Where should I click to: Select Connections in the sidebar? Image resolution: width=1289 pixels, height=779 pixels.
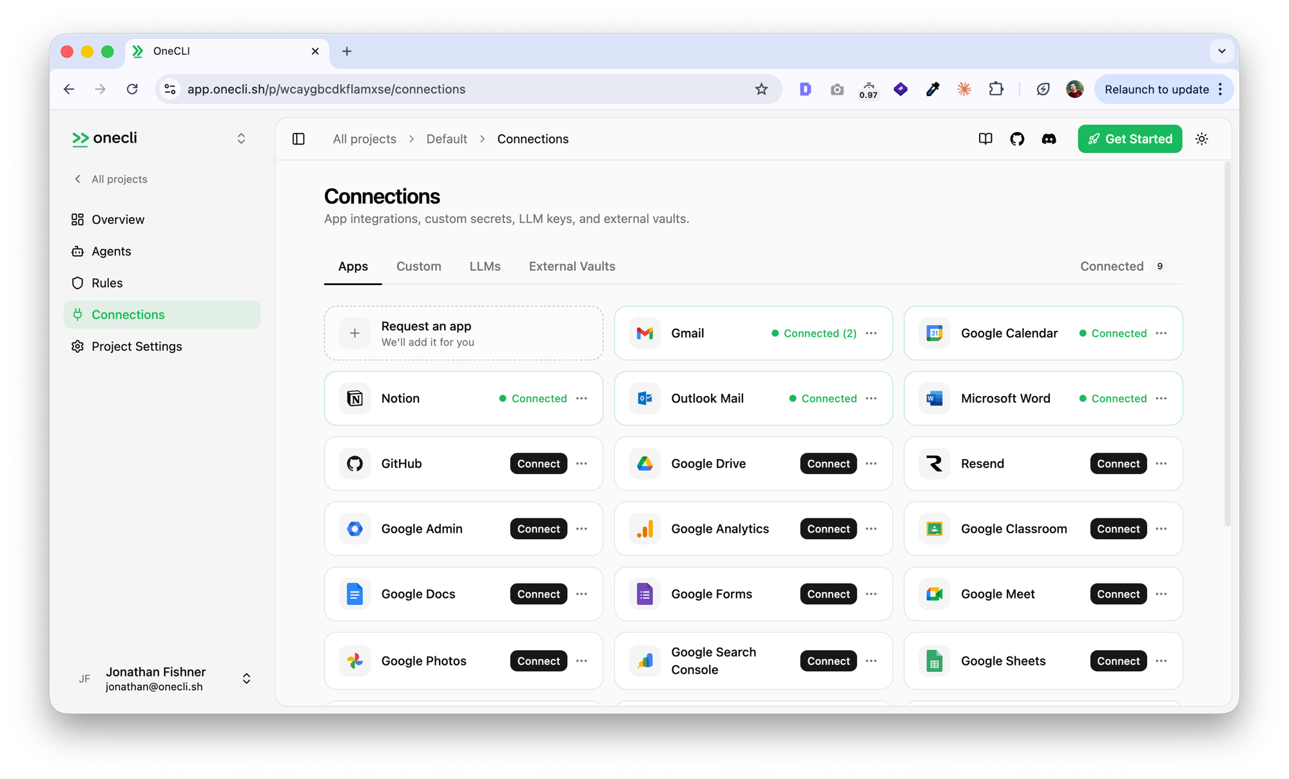(x=162, y=315)
